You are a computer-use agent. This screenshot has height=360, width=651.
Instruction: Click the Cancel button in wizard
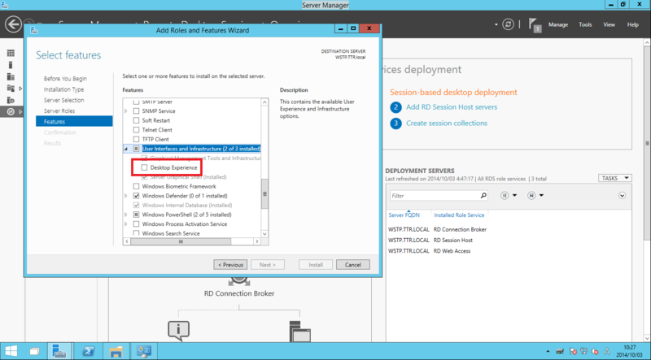[x=353, y=265]
